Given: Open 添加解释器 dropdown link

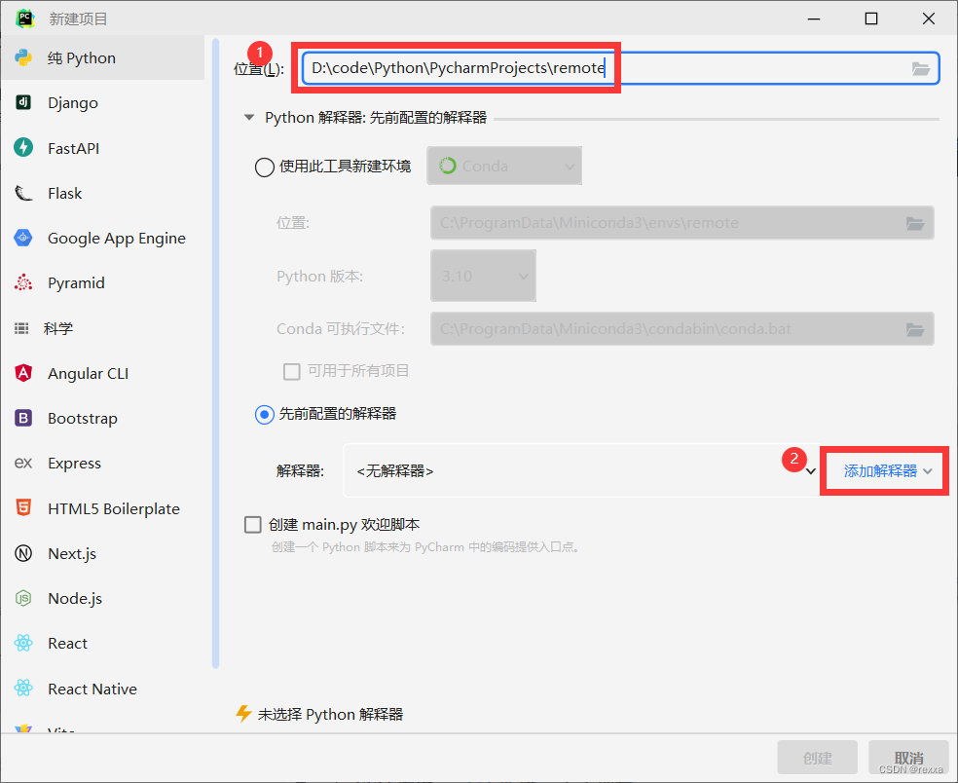Looking at the screenshot, I should (887, 470).
